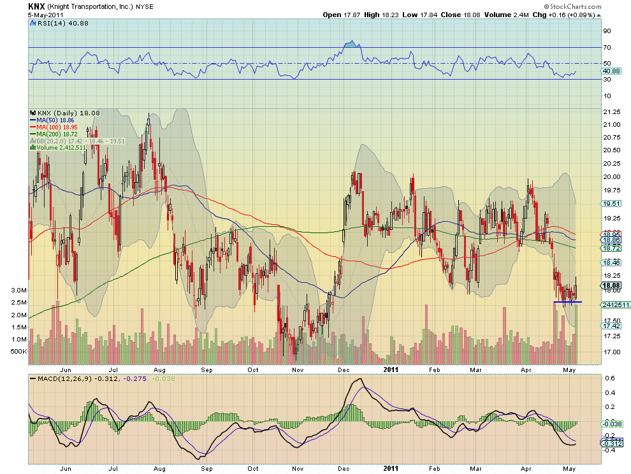Screen dimensions: 631x474
Task: Select the blue MA(50) line swatch
Action: pyautogui.click(x=33, y=120)
